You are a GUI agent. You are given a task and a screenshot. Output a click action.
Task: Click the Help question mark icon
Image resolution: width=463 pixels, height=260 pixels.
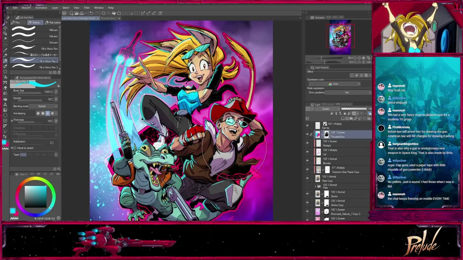[x=160, y=13]
